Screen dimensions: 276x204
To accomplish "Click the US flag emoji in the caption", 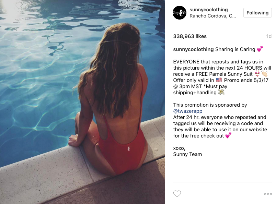I will [219, 80].
